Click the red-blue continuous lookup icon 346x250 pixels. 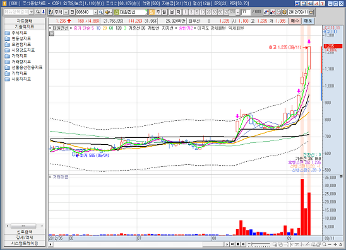(x=266, y=12)
